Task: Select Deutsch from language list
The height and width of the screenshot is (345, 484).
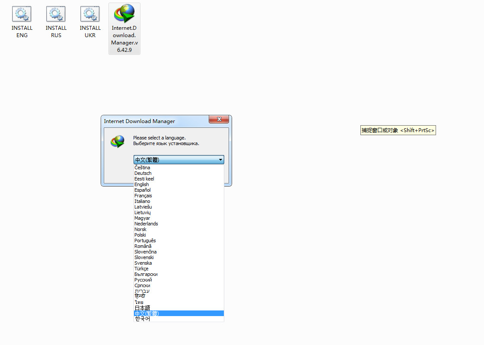Action: pos(179,173)
